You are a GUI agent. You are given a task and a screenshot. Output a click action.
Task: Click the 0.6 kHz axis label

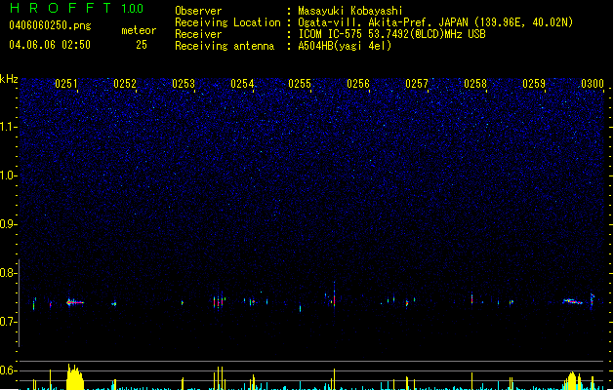tap(8, 370)
